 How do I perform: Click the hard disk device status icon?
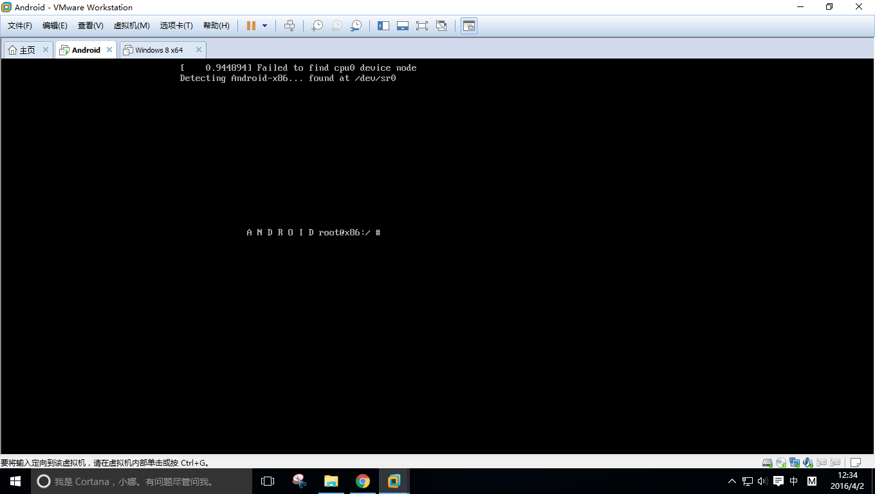coord(767,462)
